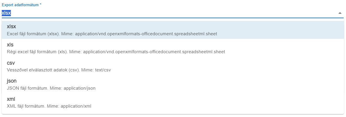Image resolution: width=346 pixels, height=117 pixels.
Task: Choose the xml export format
Action: click(x=173, y=102)
